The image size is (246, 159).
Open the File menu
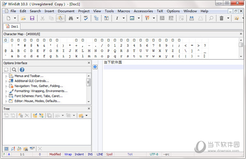(13, 11)
